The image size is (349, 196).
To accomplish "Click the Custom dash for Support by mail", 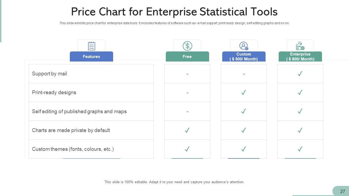I will 244,74.
